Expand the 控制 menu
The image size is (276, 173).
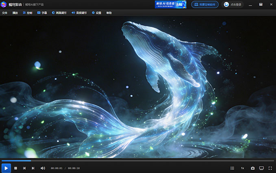pos(28,13)
